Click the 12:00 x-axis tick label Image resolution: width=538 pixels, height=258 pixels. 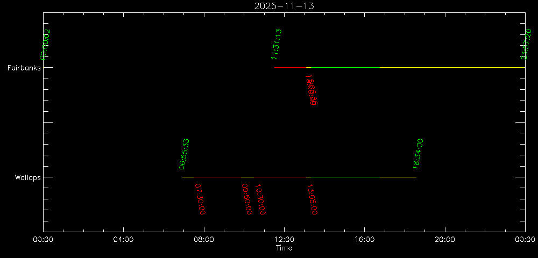click(x=284, y=239)
